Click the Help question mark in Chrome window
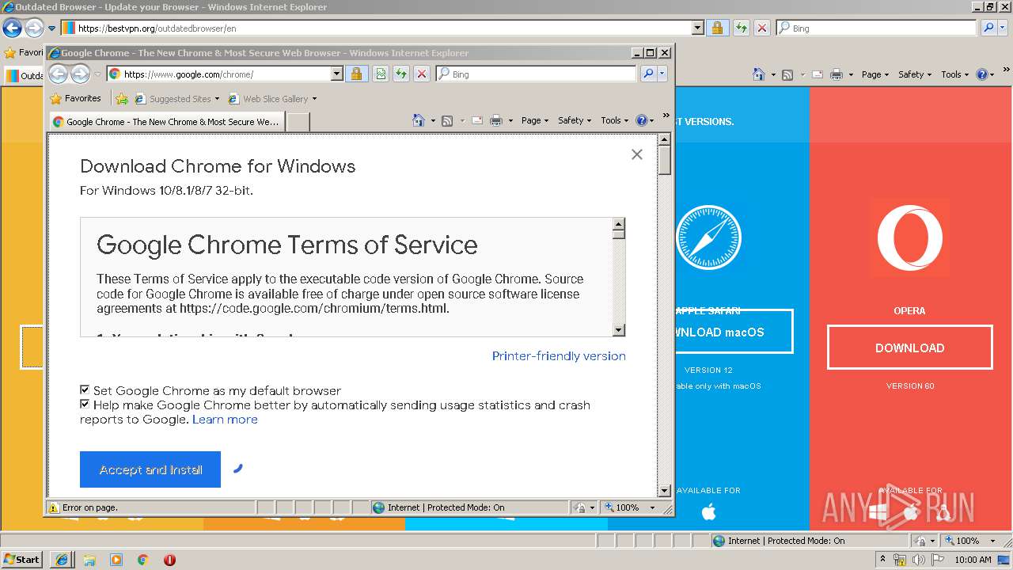The image size is (1013, 570). tap(642, 120)
